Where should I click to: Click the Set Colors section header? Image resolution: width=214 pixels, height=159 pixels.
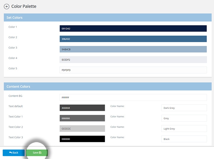(x=108, y=18)
